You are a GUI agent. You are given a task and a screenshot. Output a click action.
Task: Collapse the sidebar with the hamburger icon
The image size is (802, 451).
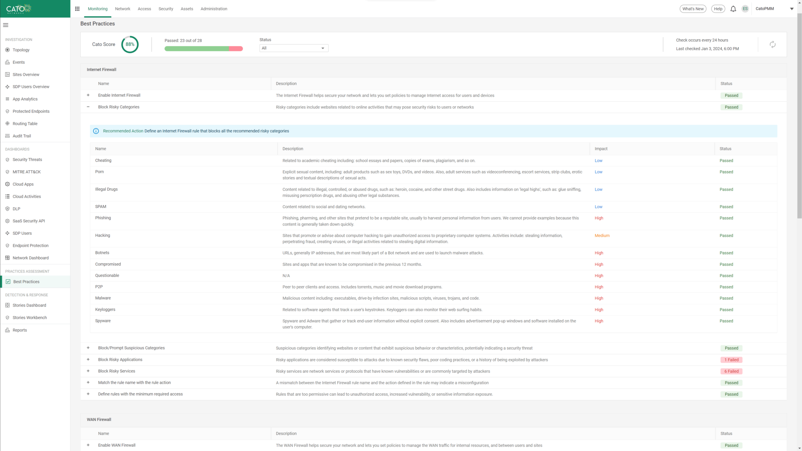(5, 25)
